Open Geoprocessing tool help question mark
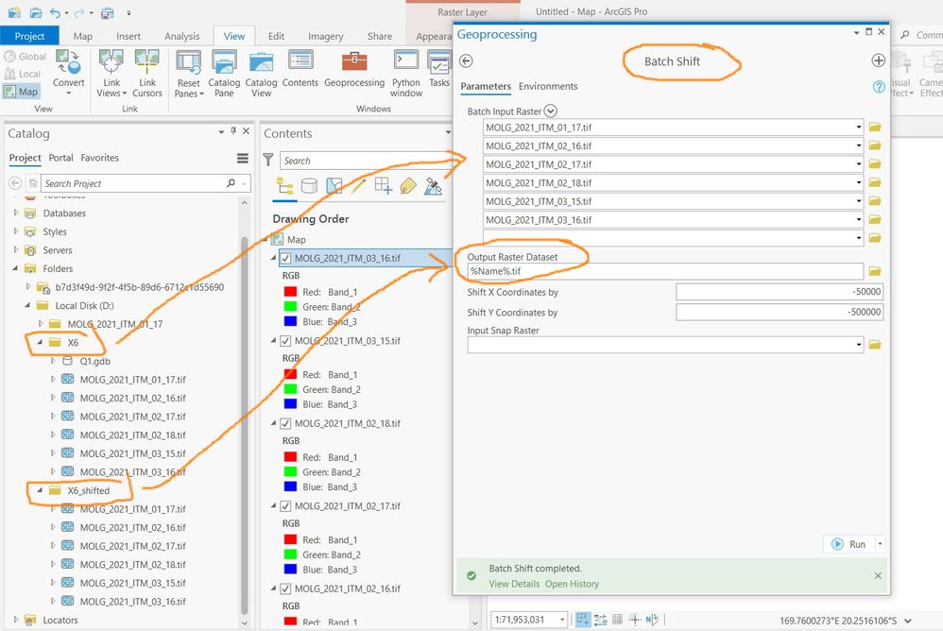 [x=879, y=87]
